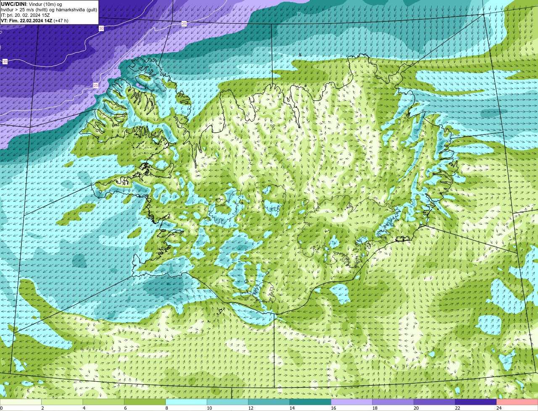This screenshot has width=538, height=411.
Task: Click the '2' tick on the color scale
Action: point(42,408)
